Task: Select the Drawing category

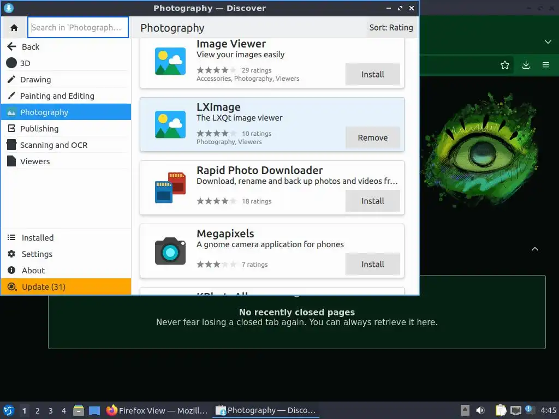Action: click(66, 80)
